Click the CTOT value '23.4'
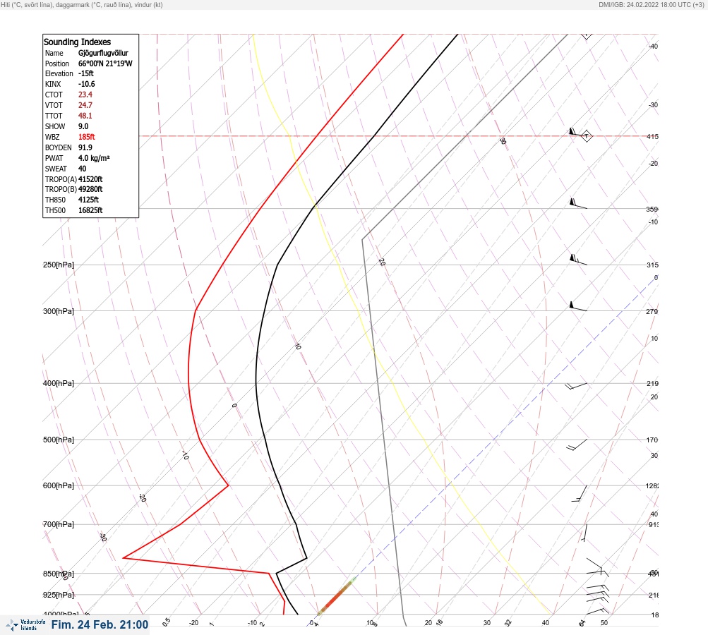This screenshot has width=708, height=635. pos(85,95)
